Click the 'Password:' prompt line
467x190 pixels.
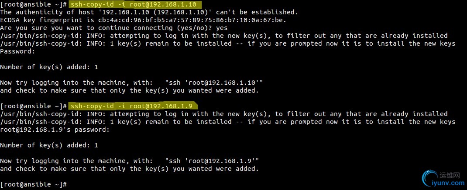pos(17,51)
